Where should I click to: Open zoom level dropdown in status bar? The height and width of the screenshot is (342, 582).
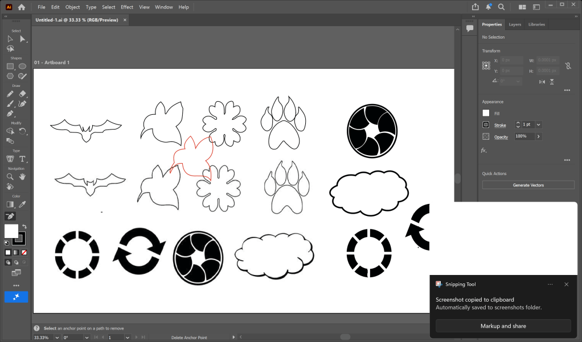pos(55,337)
